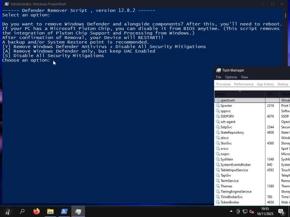Select the TapiSrv service row

252,175
